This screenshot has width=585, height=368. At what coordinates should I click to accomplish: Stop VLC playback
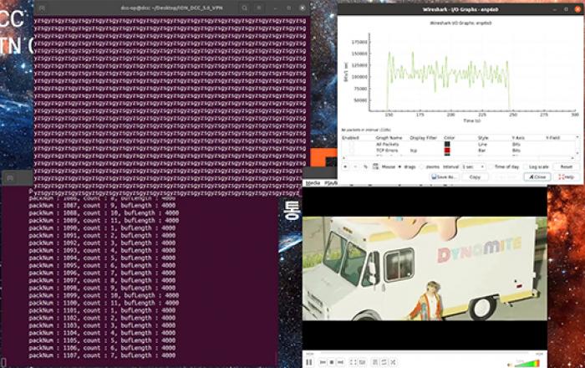click(x=332, y=362)
